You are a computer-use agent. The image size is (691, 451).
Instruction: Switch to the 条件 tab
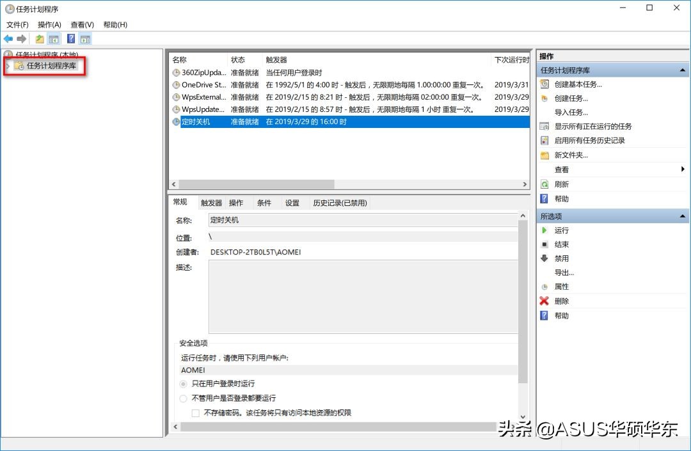coord(264,203)
